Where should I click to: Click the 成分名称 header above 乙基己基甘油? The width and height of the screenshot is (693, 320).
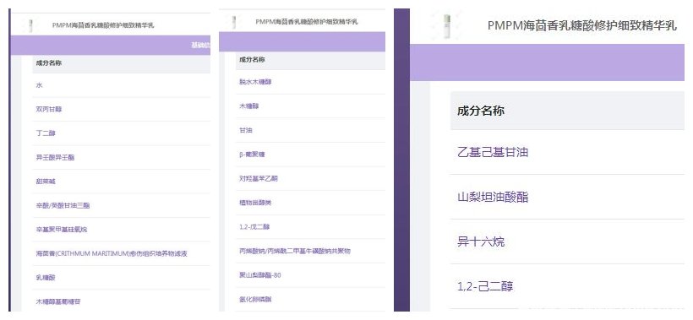[x=481, y=111]
